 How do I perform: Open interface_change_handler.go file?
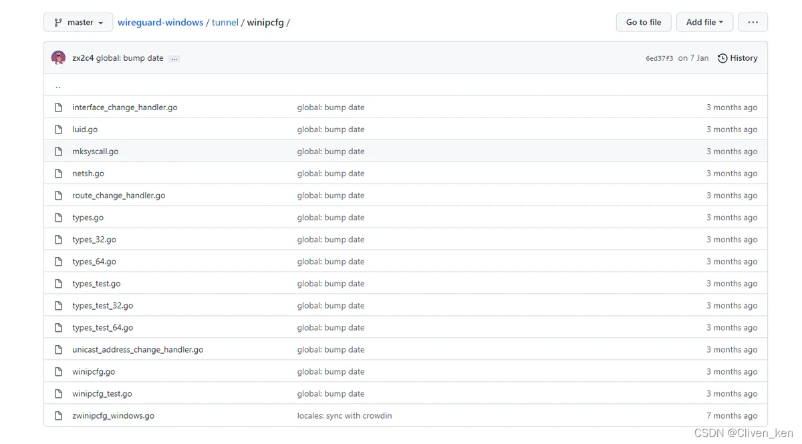tap(125, 107)
